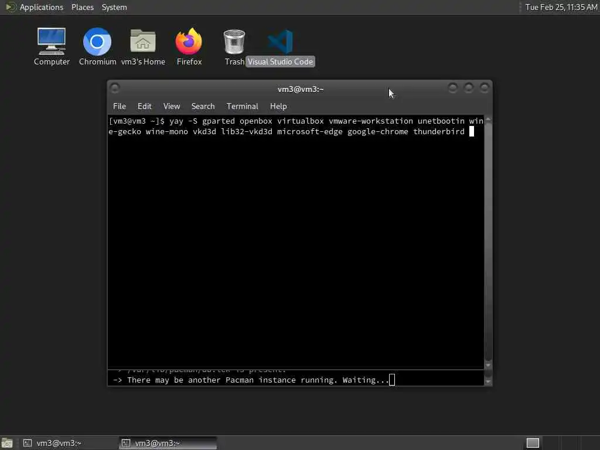Image resolution: width=600 pixels, height=450 pixels.
Task: Click the vm3@vm3:~ terminal title bar text
Action: tap(301, 89)
